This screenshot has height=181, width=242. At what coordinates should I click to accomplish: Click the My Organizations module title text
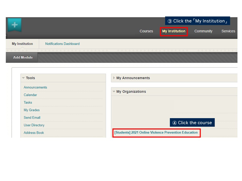click(131, 92)
